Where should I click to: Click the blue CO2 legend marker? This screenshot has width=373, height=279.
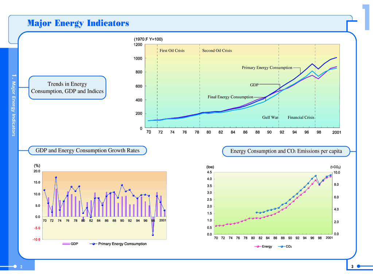click(282, 247)
